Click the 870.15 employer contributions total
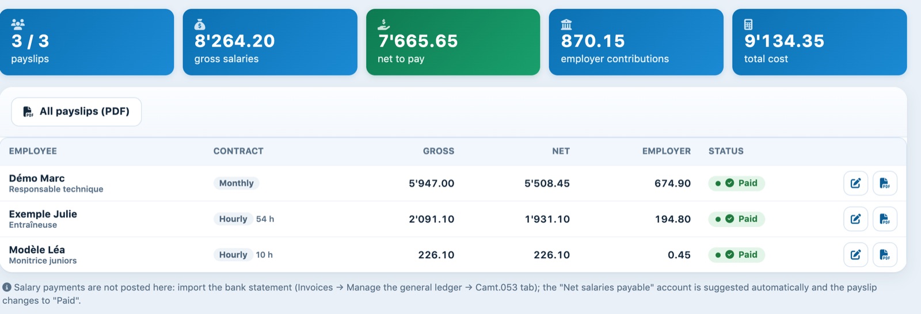921x314 pixels. click(593, 41)
